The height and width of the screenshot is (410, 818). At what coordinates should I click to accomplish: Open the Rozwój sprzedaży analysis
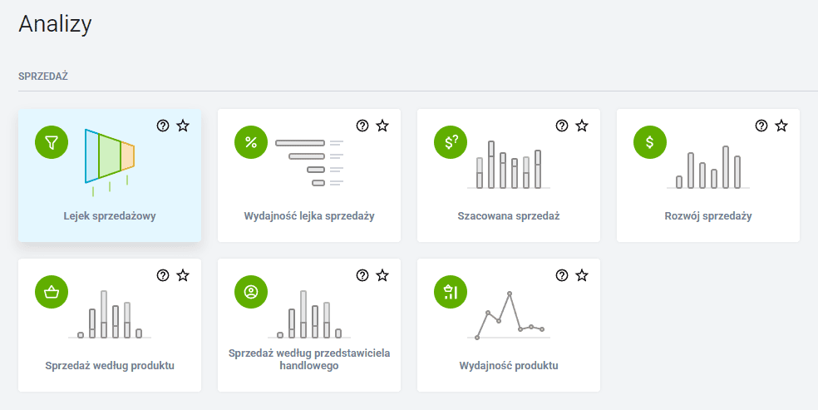coord(708,216)
